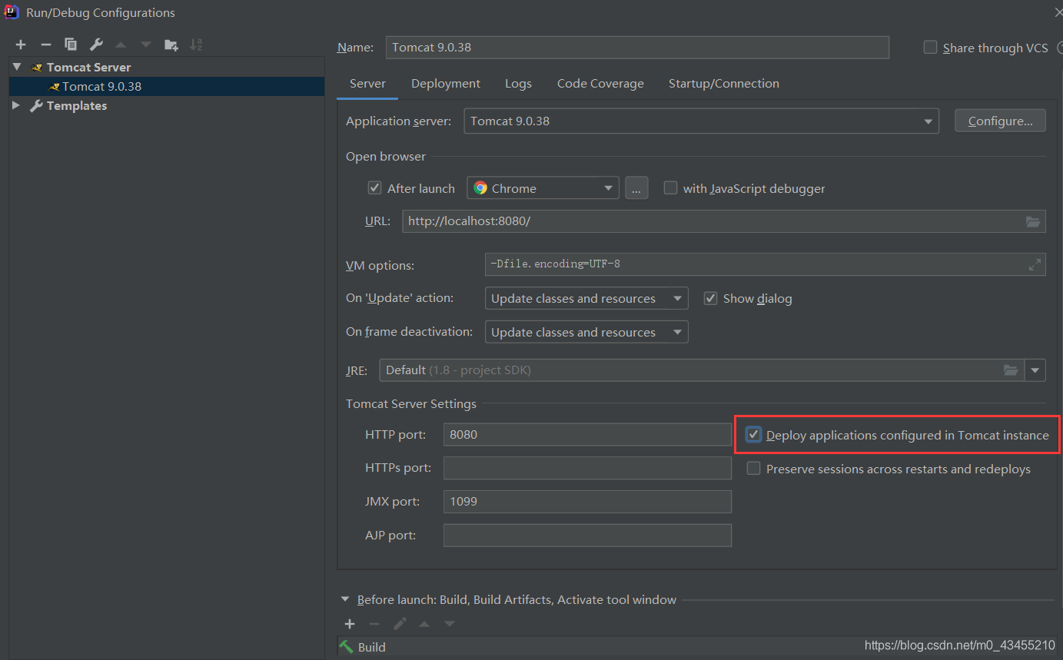1063x660 pixels.
Task: Click the Build hammer icon
Action: click(347, 647)
